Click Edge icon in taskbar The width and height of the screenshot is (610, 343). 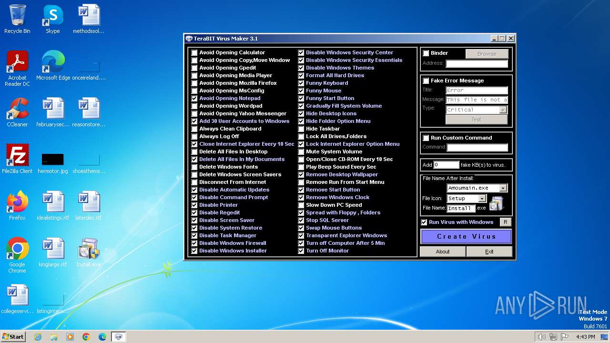click(102, 337)
